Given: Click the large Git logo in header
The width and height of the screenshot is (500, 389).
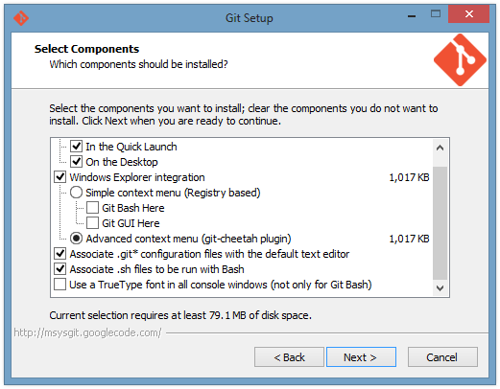Looking at the screenshot, I should point(460,60).
